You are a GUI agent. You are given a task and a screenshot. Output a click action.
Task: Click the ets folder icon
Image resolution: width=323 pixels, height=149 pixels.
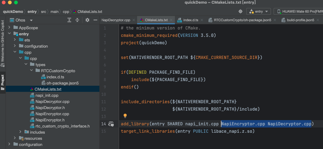pos(21,40)
